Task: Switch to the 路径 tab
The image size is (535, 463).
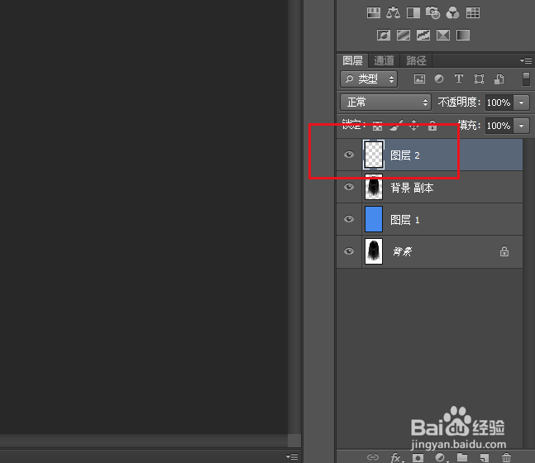Action: tap(416, 60)
